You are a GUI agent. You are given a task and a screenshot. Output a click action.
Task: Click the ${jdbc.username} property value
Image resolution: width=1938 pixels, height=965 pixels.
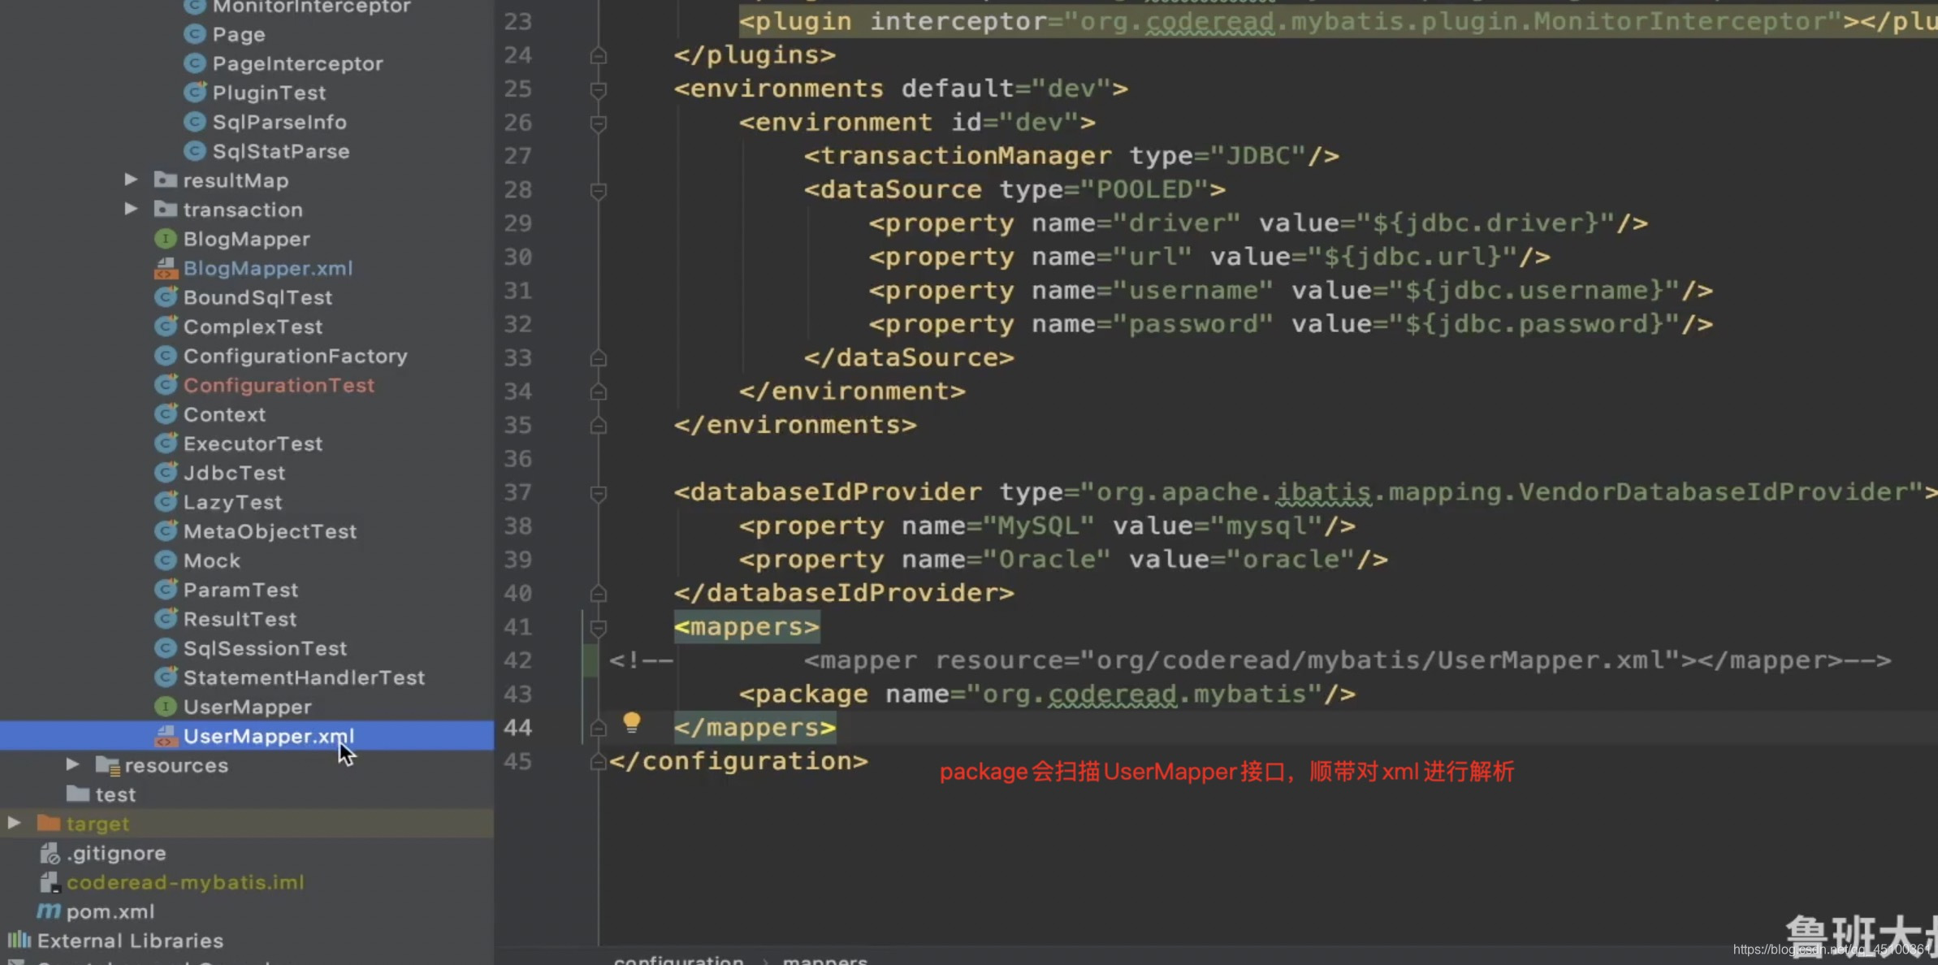(x=1534, y=290)
